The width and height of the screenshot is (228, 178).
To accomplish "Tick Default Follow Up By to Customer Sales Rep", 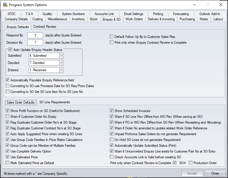I will point(112,37).
